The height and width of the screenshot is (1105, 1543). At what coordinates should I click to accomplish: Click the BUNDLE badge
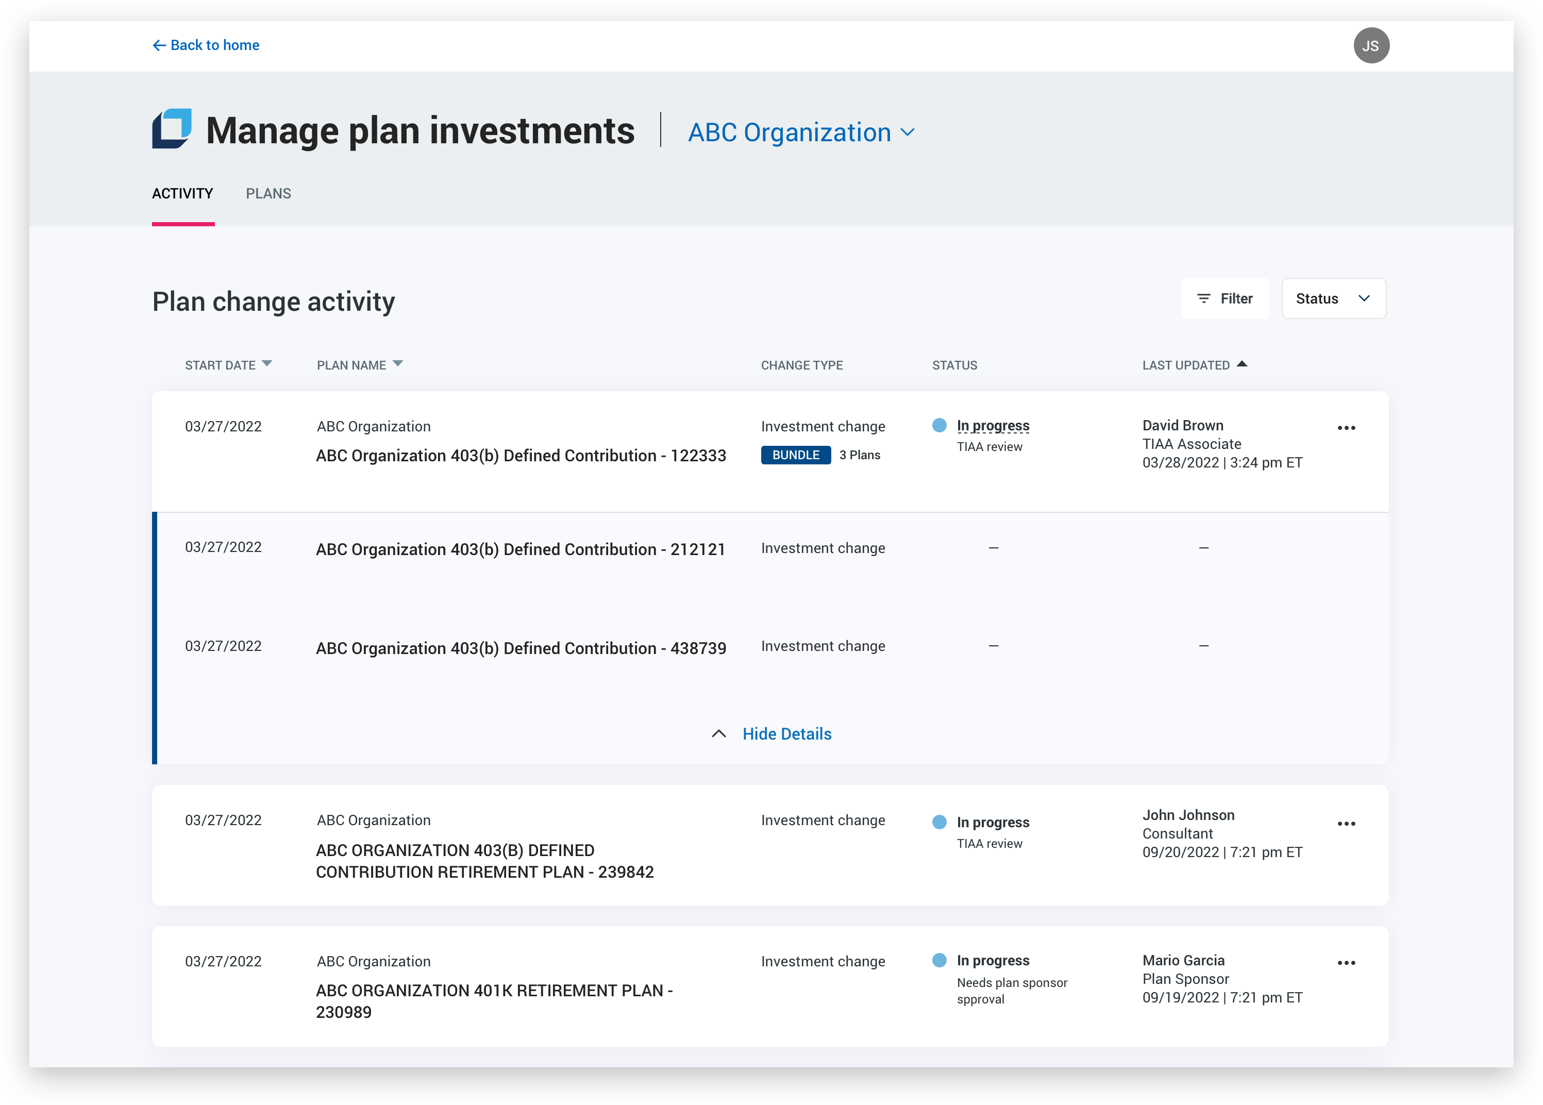796,455
